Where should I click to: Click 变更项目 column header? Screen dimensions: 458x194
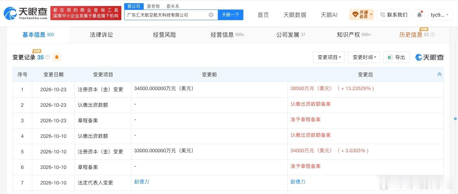[x=103, y=75]
